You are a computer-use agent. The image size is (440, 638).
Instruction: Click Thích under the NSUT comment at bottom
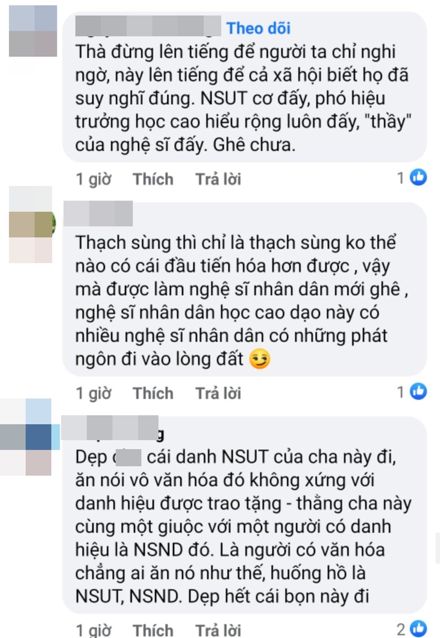153,630
